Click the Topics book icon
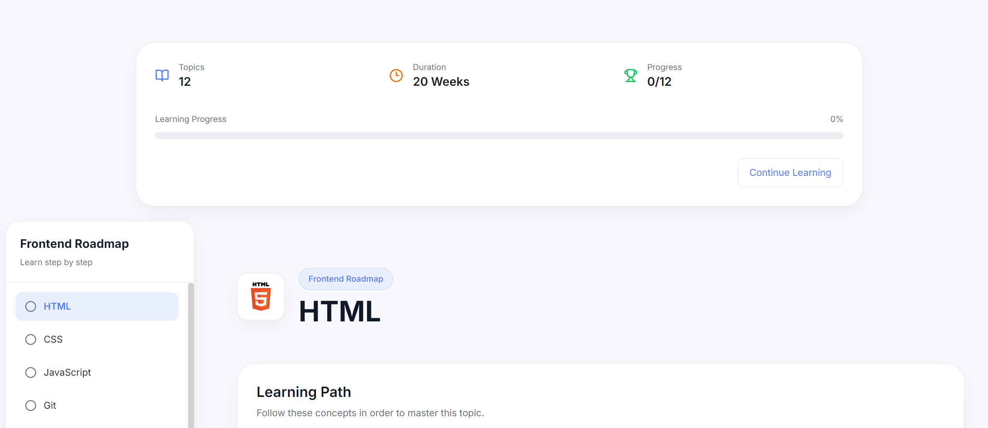Image resolution: width=988 pixels, height=428 pixels. click(x=162, y=75)
